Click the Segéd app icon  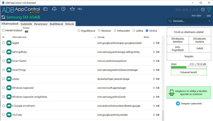(9, 43)
